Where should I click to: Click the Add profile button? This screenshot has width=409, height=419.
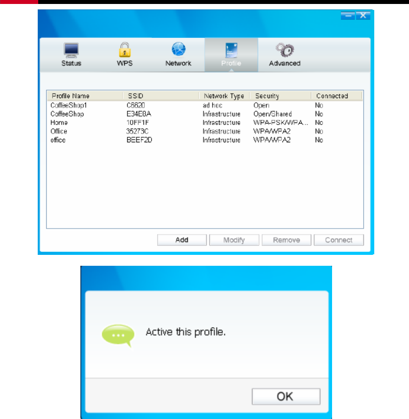[182, 240]
